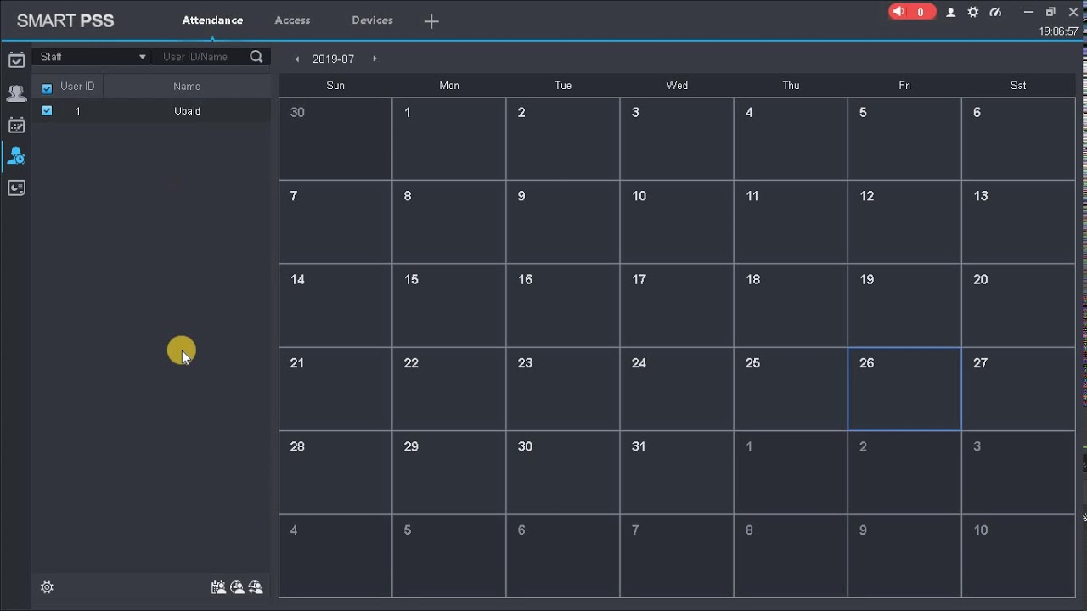Screen dimensions: 1087x611
Task: Open the pie-chart report sidebar icon
Action: tap(16, 188)
